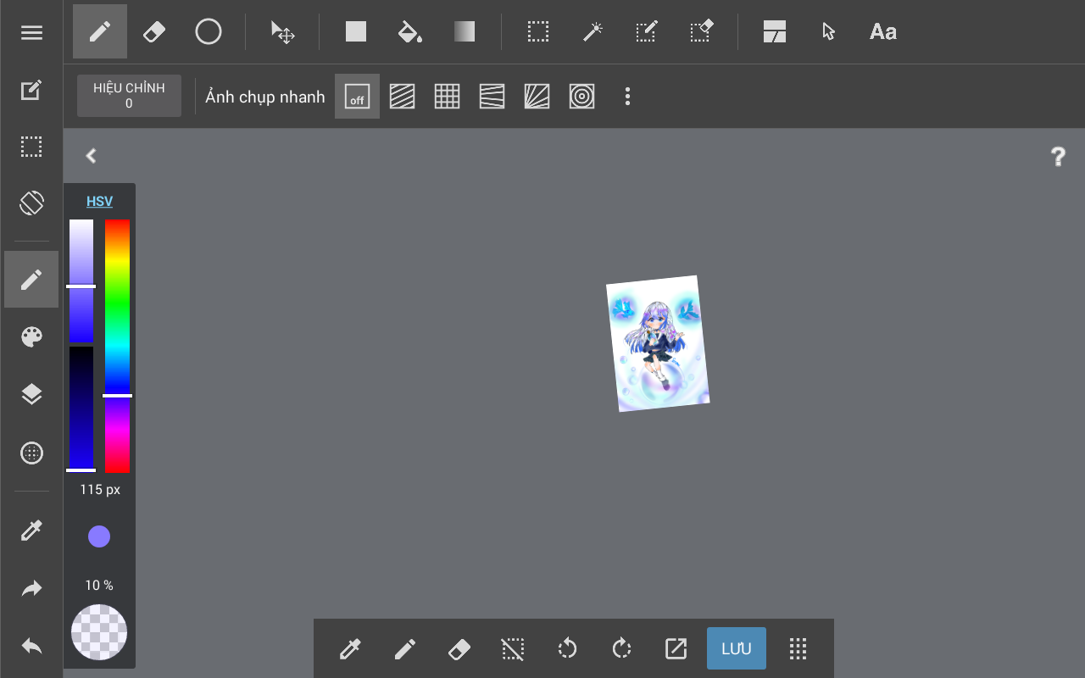Collapse the panel with the left chevron
This screenshot has height=678, width=1085.
[x=92, y=156]
